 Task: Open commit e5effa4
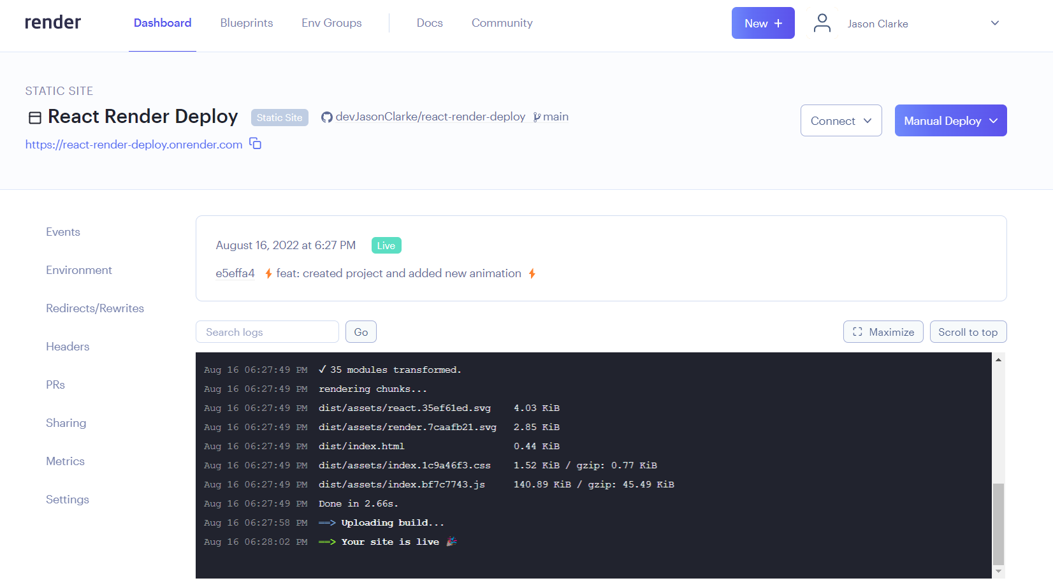tap(235, 273)
